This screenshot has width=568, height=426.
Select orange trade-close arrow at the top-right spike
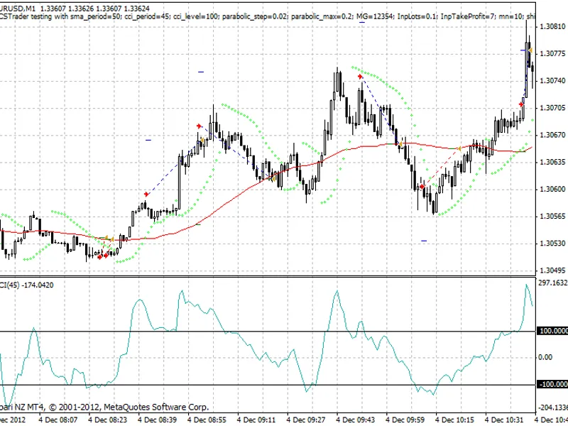coord(530,50)
